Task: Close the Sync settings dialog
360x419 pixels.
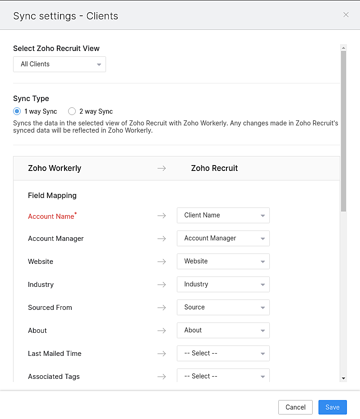Action: pos(346,15)
